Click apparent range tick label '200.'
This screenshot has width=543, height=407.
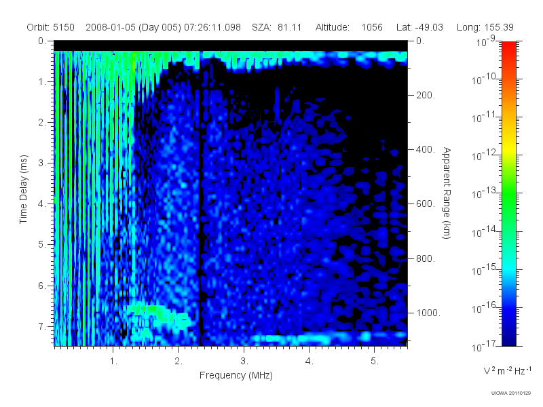click(x=426, y=95)
